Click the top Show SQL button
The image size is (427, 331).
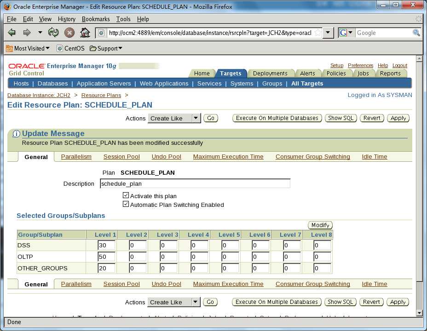[340, 118]
